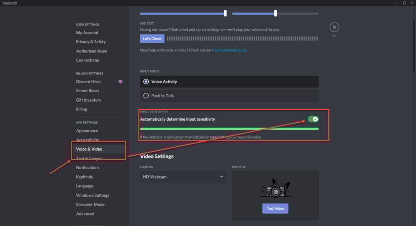This screenshot has height=226, width=416.
Task: Click the CAMERA label
Action: point(146,167)
